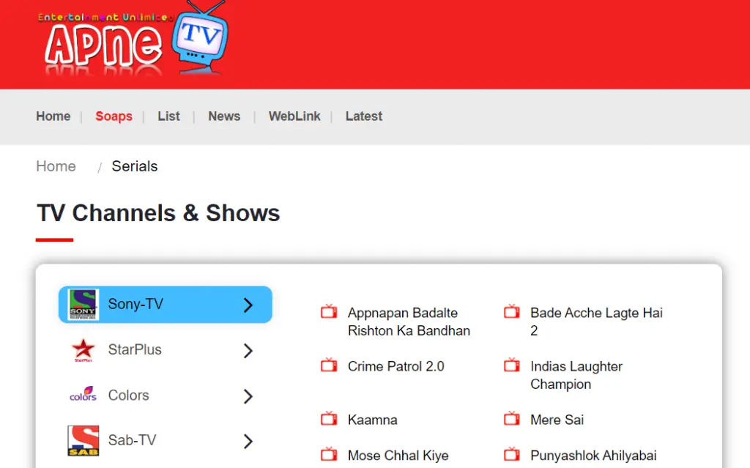Select the Colors channel label
750x468 pixels.
click(129, 395)
